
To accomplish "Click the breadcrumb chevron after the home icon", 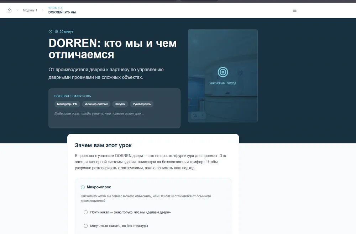I will pos(17,10).
